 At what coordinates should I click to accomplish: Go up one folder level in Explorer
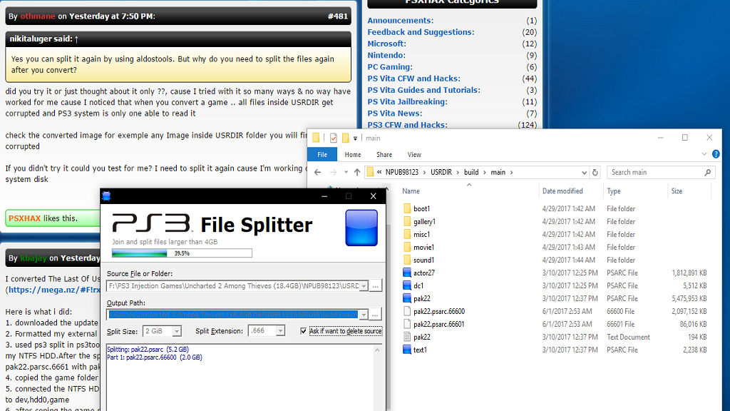357,173
